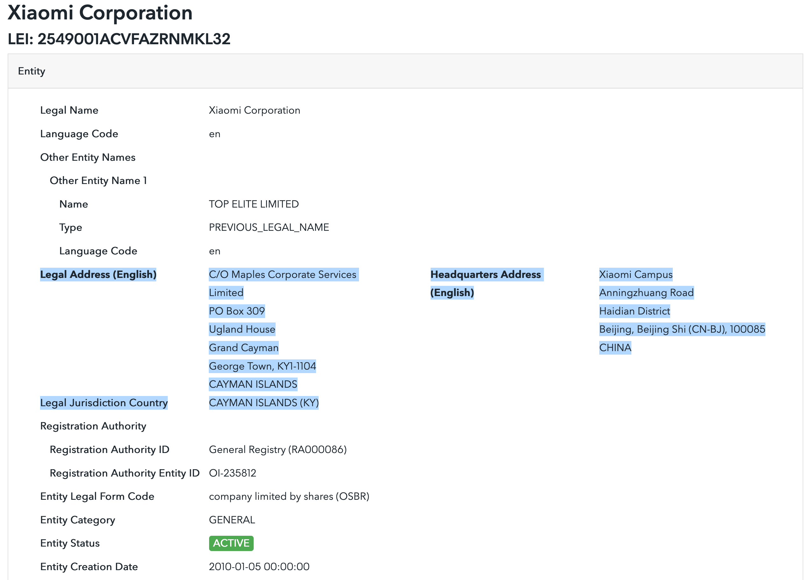The height and width of the screenshot is (580, 809).
Task: Click entity creation date 2010-01-05 value
Action: 259,567
